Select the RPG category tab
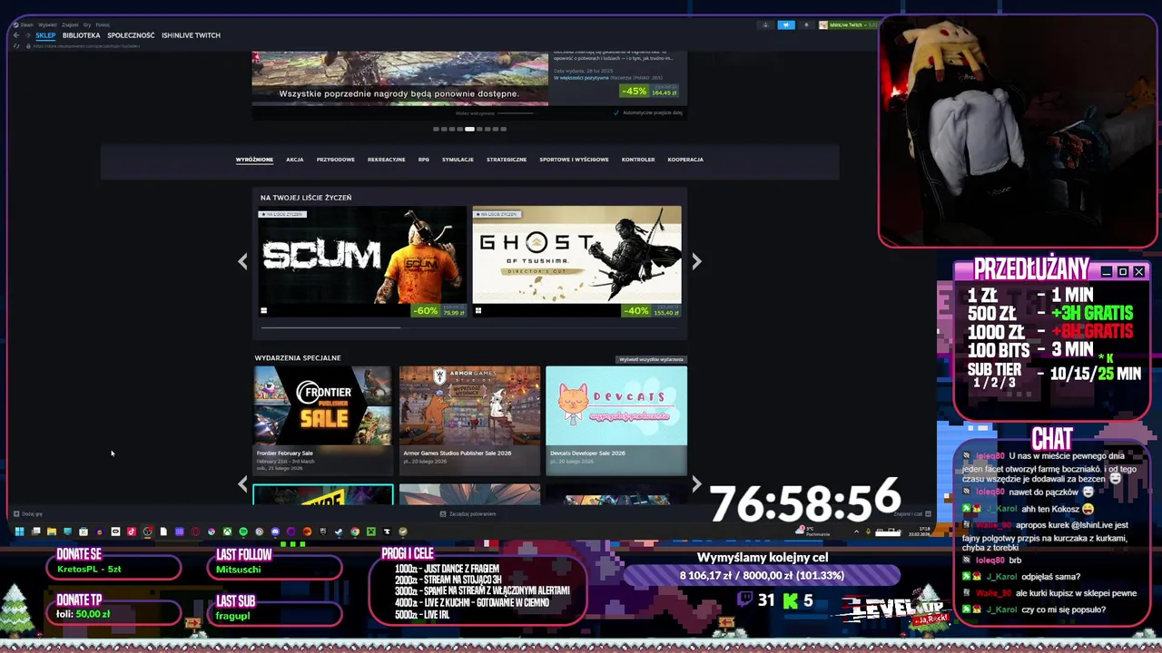 [x=424, y=160]
